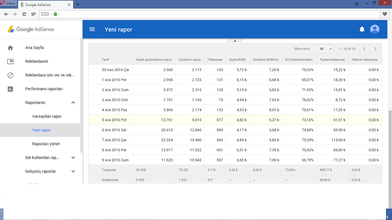This screenshot has width=392, height=220.
Task: Open the account avatar menu
Action: [375, 29]
